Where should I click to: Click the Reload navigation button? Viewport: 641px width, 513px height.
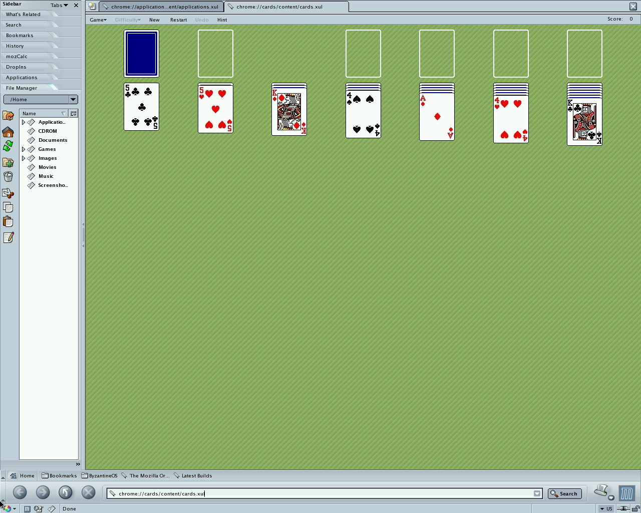coord(65,492)
